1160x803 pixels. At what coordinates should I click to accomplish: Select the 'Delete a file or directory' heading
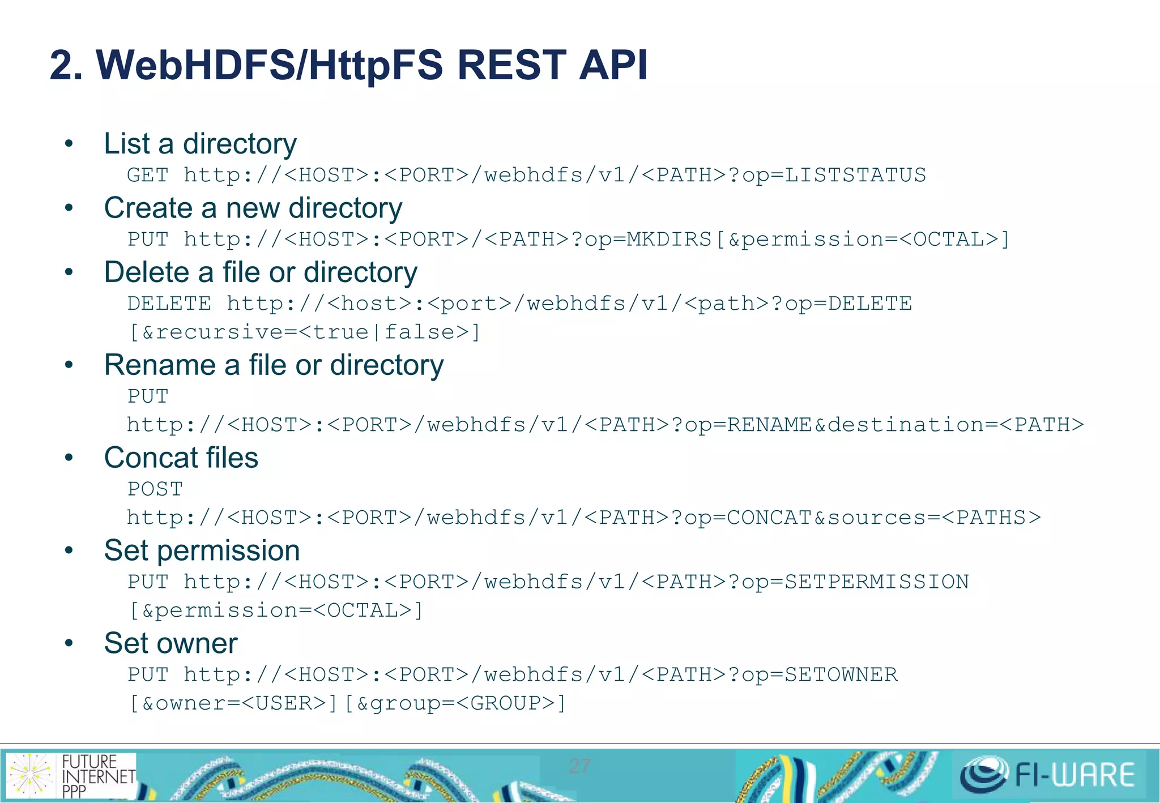click(x=261, y=272)
